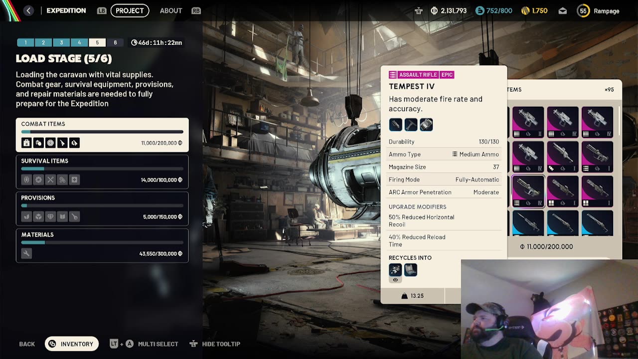This screenshot has height=359, width=638.
Task: Click the crossed tools icon in Survival Items
Action: tap(50, 180)
